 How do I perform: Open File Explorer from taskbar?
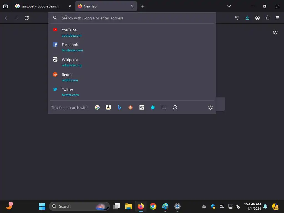pos(129,206)
